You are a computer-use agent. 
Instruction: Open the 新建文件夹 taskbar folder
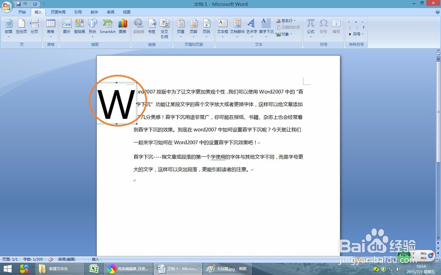[59, 269]
